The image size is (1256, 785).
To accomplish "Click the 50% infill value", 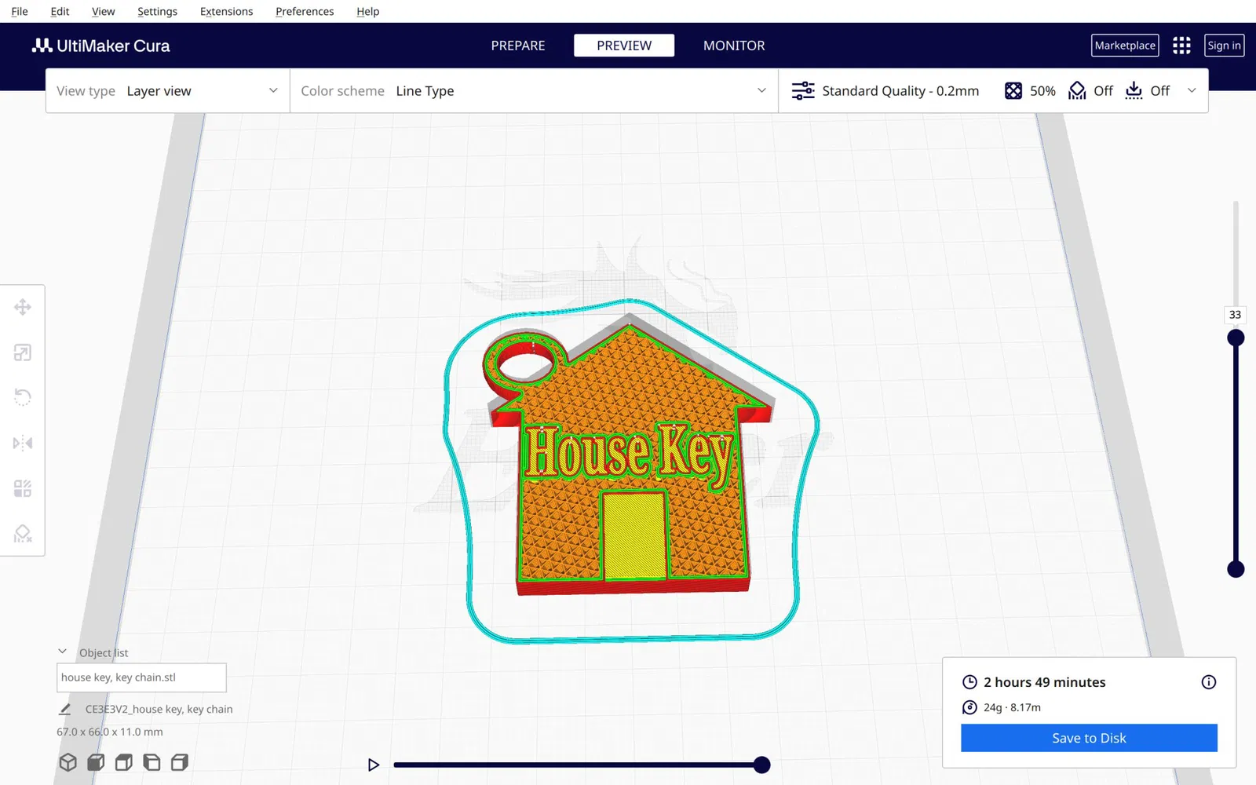I will pos(1042,91).
